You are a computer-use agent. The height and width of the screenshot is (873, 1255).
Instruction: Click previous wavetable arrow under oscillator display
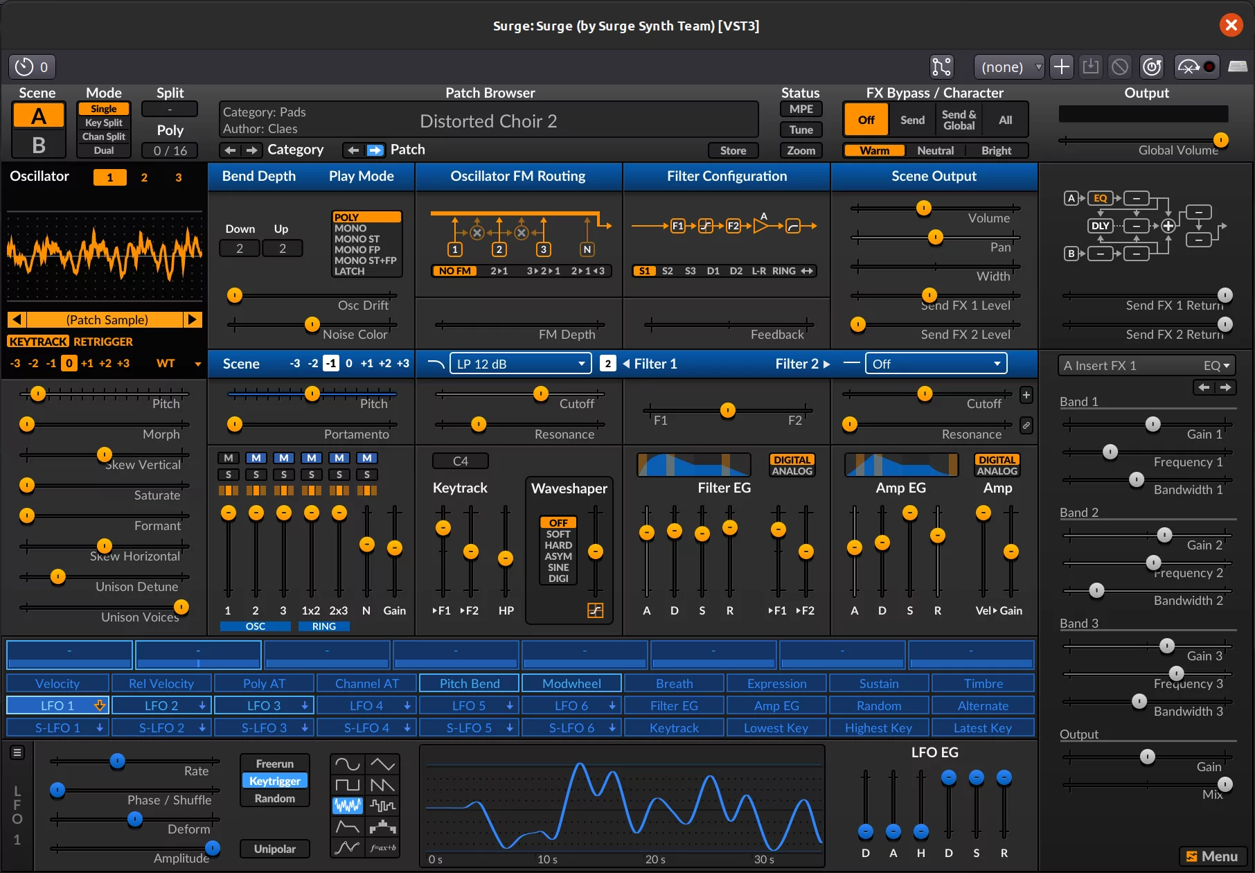pyautogui.click(x=17, y=319)
